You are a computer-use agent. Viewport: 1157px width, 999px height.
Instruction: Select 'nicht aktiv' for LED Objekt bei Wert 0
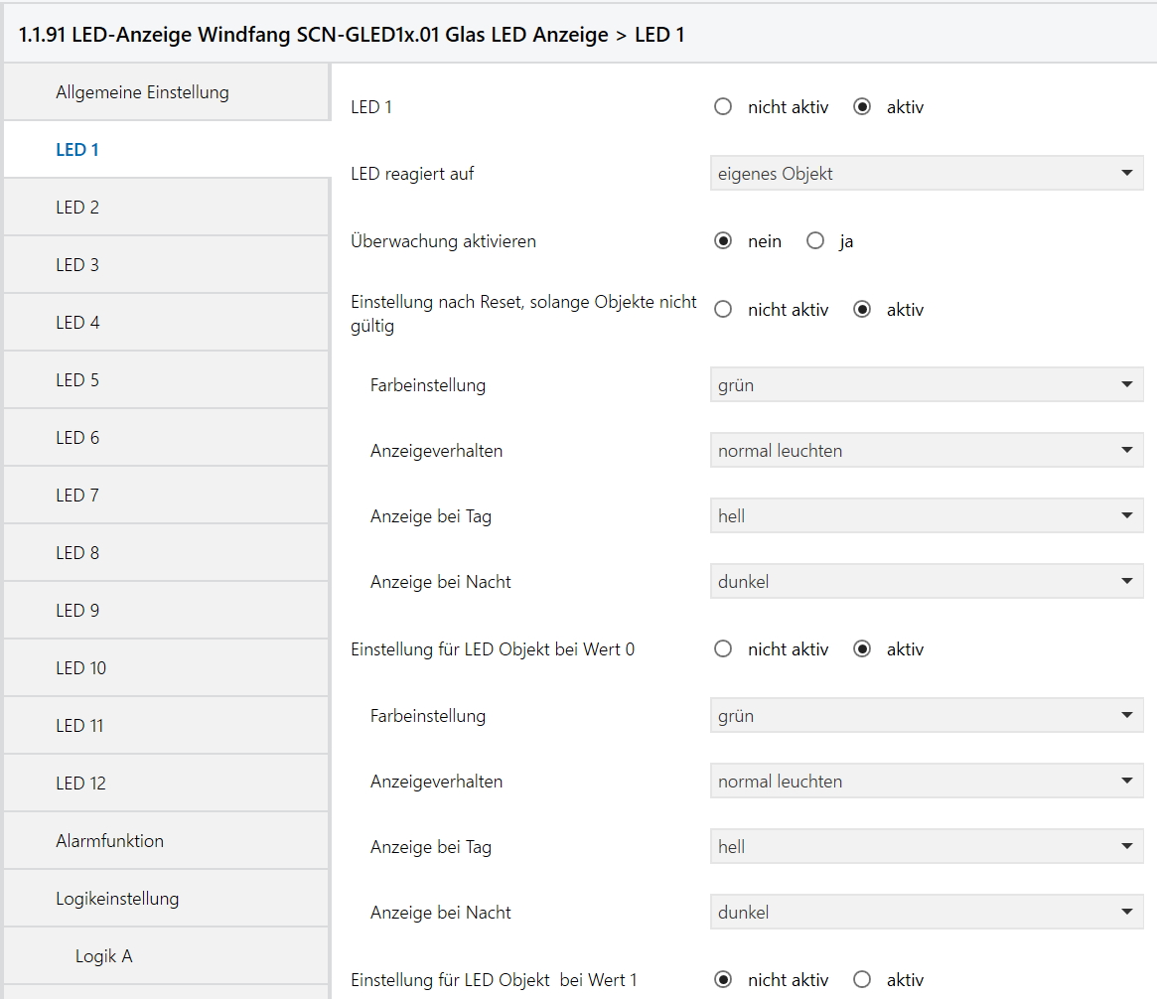(x=723, y=649)
